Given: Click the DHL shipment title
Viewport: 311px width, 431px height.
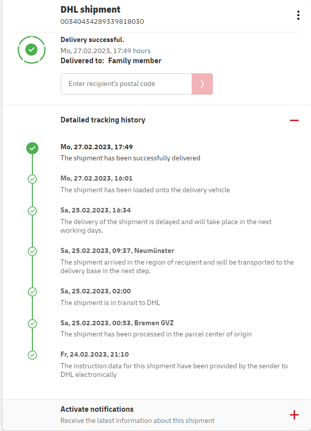Looking at the screenshot, I should coord(91,10).
